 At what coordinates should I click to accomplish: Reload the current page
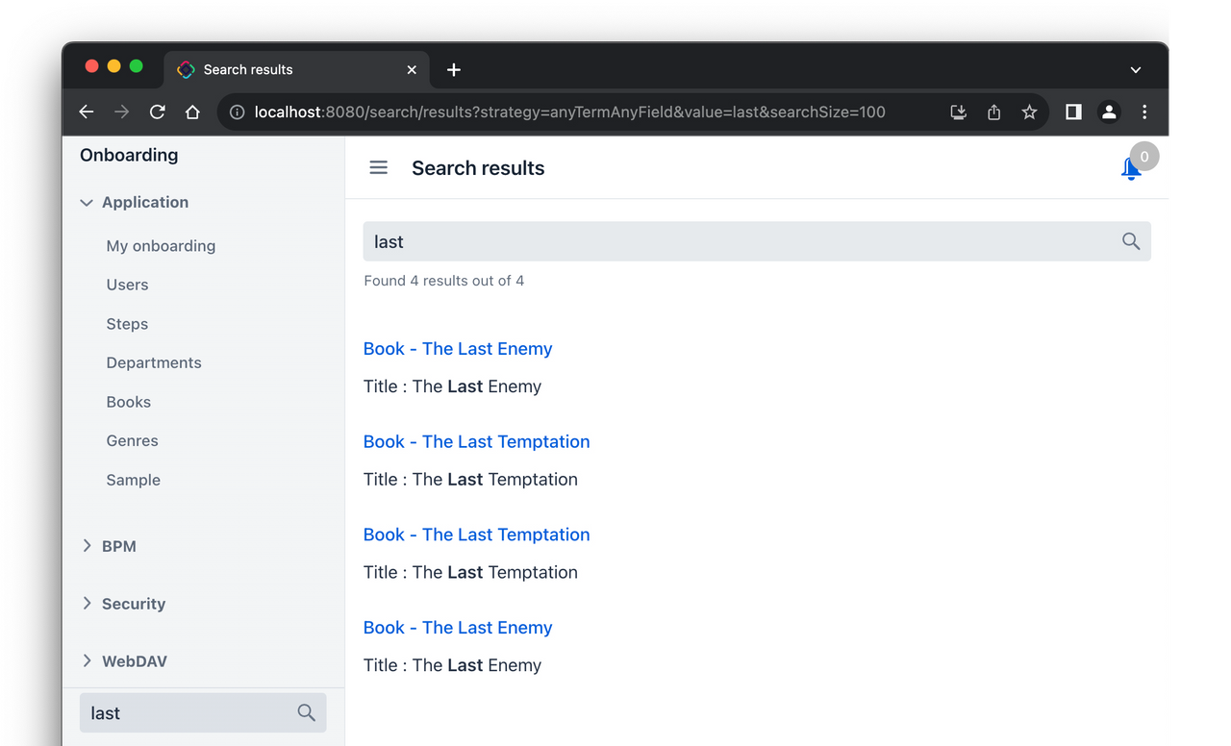[157, 112]
